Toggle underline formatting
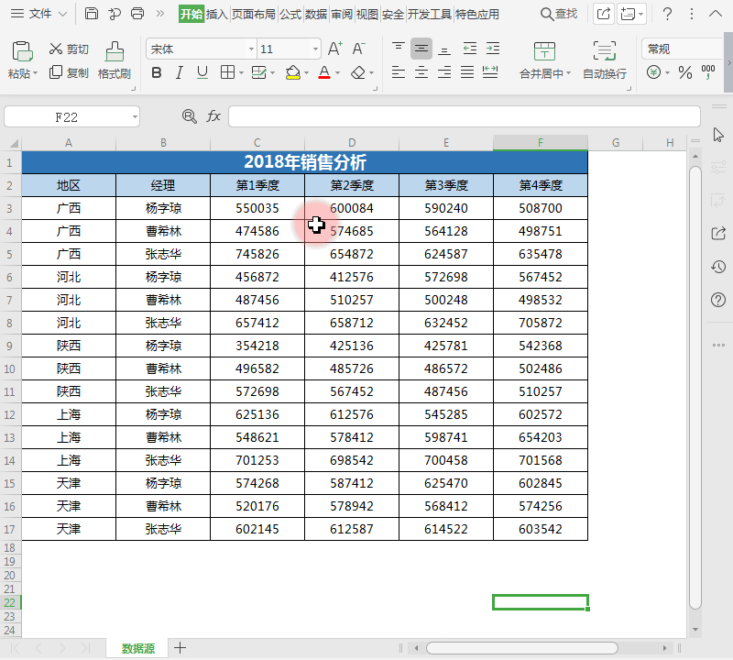The height and width of the screenshot is (660, 733). [x=202, y=71]
